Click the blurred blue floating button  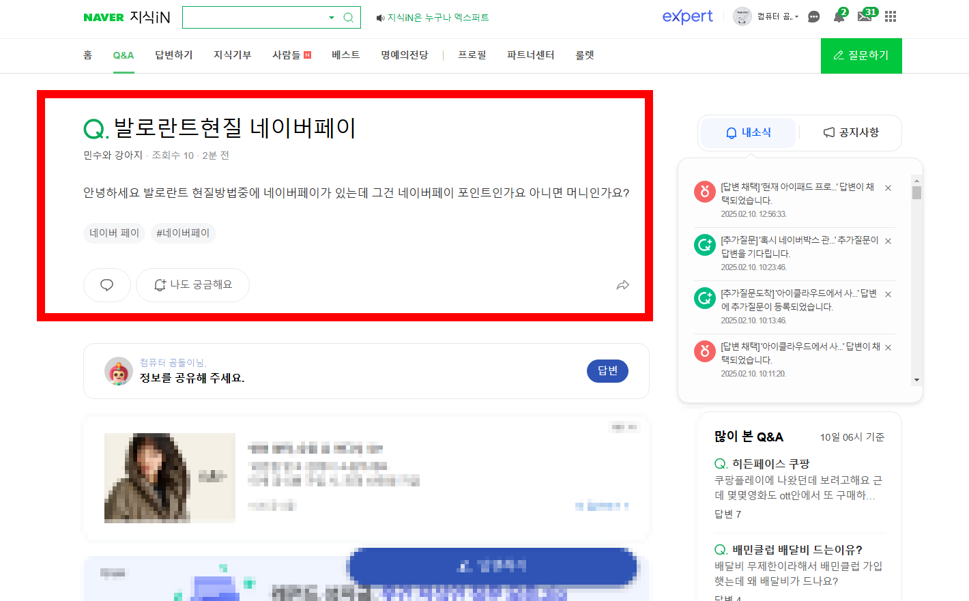[492, 566]
